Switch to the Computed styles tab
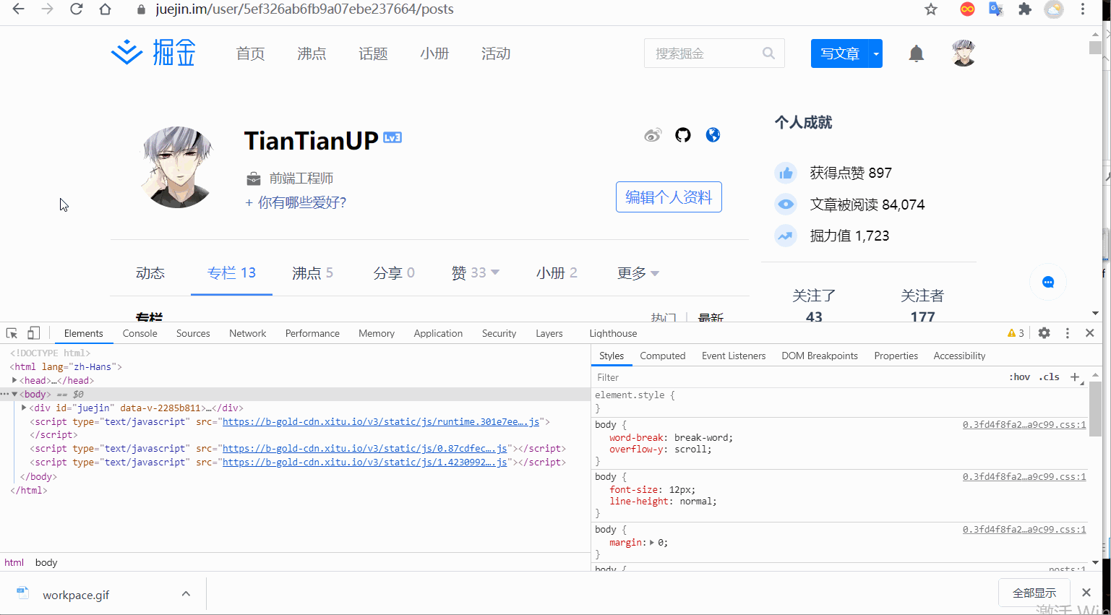The image size is (1111, 615). click(663, 356)
